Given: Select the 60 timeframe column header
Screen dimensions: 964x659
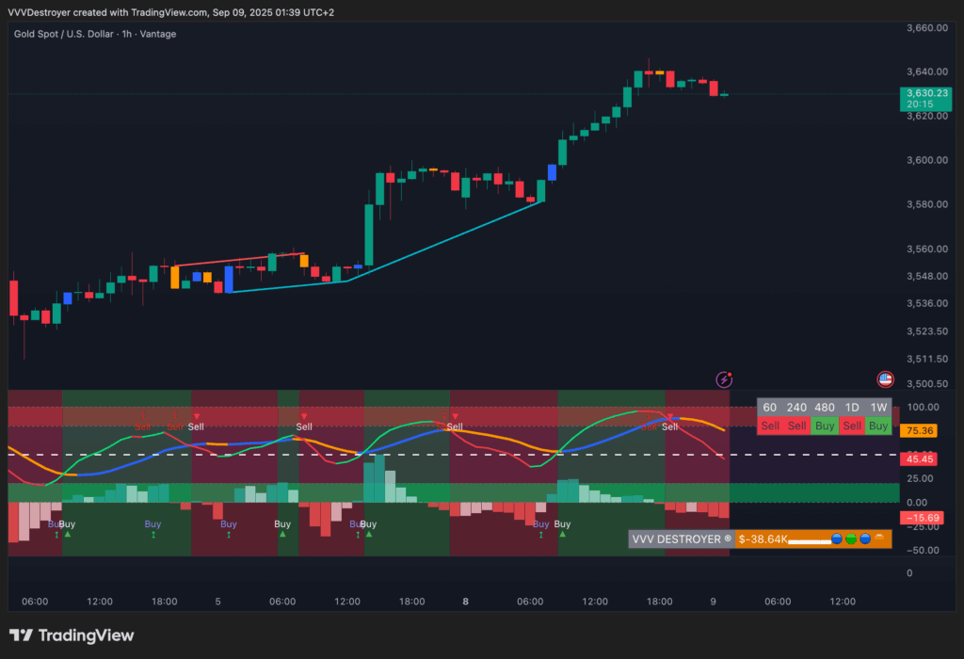Looking at the screenshot, I should (x=770, y=407).
